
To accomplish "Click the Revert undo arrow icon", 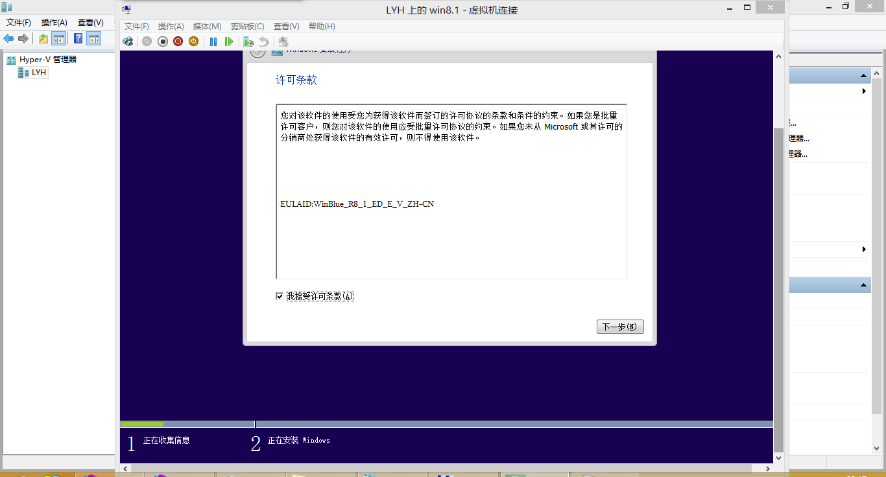I will point(264,41).
